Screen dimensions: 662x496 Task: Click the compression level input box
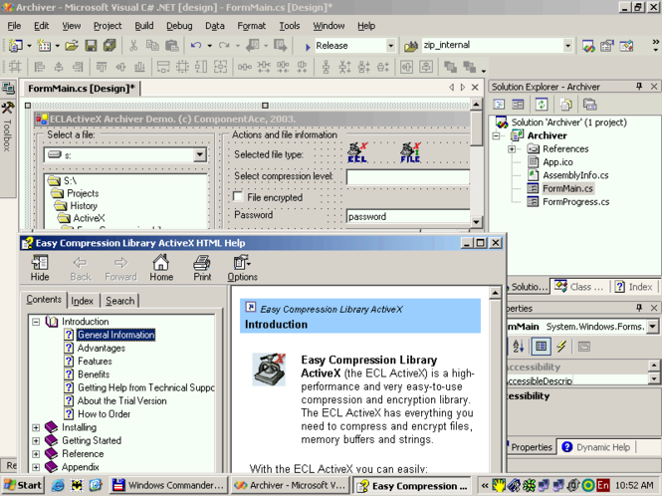coord(408,177)
